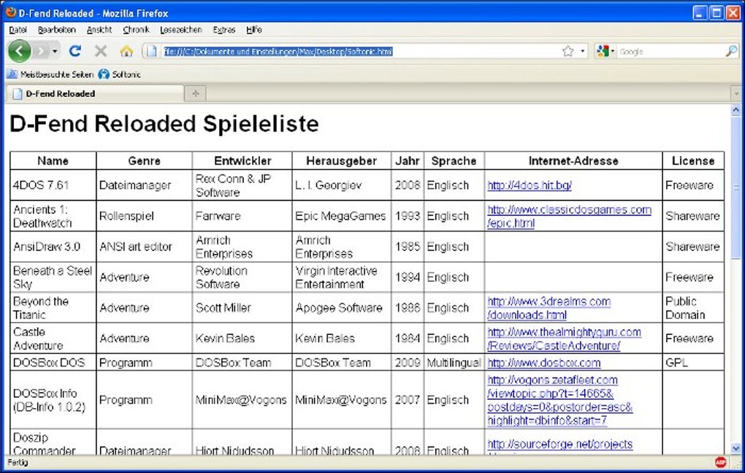Click the Adblock Plus status bar icon
The image size is (745, 473).
point(721,462)
